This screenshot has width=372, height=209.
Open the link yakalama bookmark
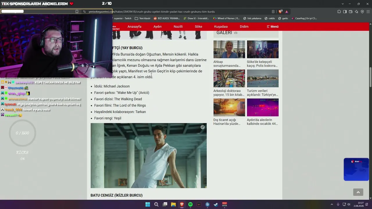(x=252, y=18)
